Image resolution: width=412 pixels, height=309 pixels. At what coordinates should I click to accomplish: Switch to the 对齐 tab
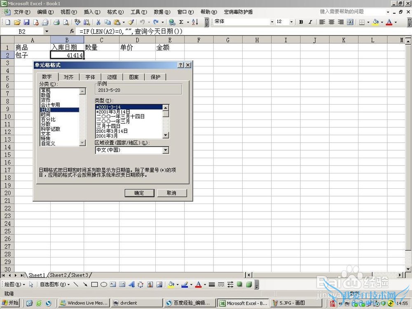pos(68,77)
